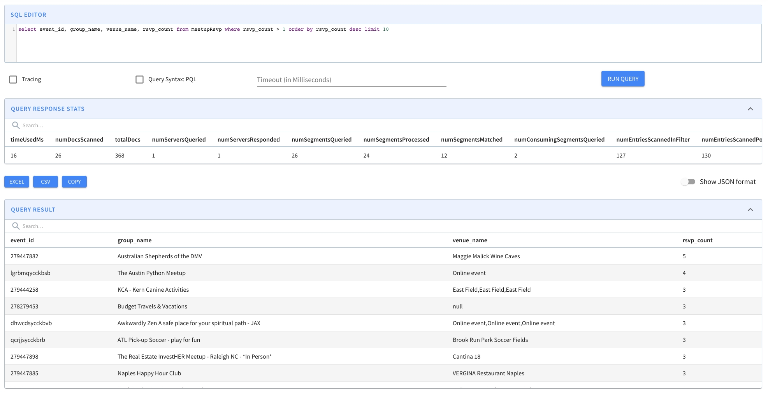The image size is (768, 394).
Task: Select the event_id column header
Action: (x=22, y=240)
